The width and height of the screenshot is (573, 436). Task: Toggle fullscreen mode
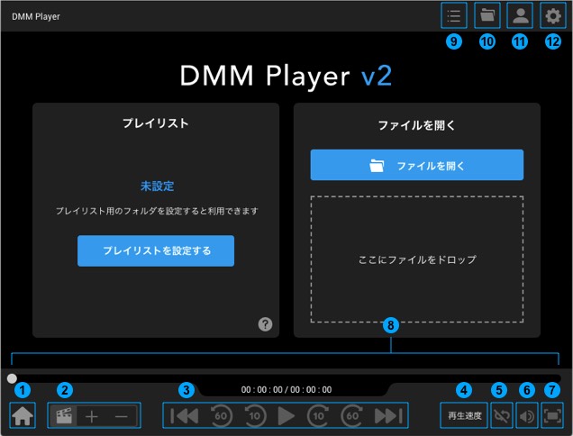552,416
